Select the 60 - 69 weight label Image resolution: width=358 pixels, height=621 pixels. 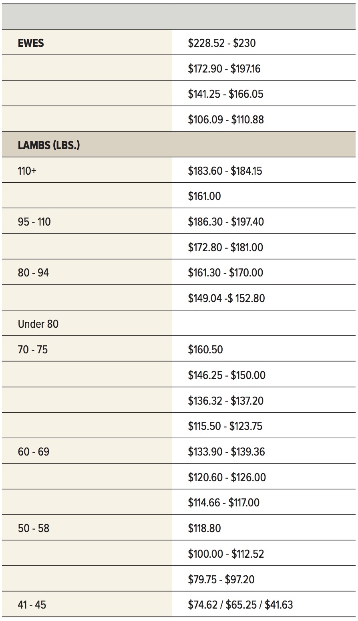(x=33, y=452)
